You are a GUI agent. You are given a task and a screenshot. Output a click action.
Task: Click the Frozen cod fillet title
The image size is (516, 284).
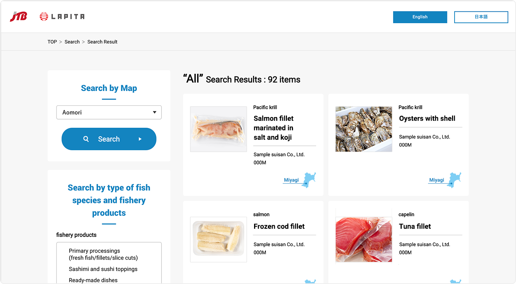pos(279,226)
